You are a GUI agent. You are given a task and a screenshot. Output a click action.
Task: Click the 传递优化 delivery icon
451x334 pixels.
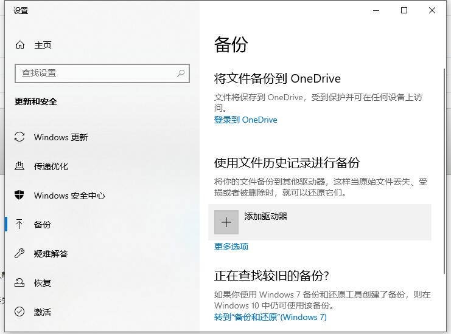point(20,166)
